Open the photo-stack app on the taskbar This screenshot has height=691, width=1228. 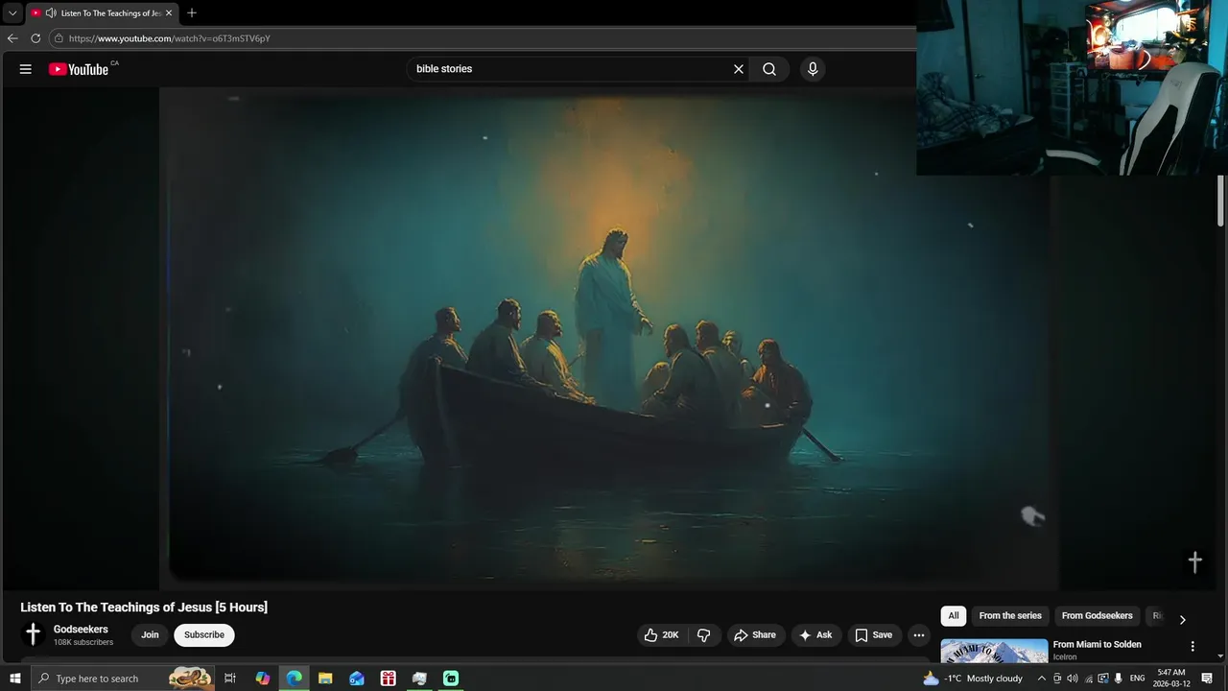419,679
